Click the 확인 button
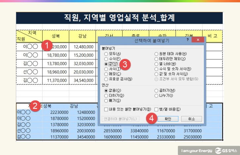This screenshot has height=155, width=240. pos(168,119)
